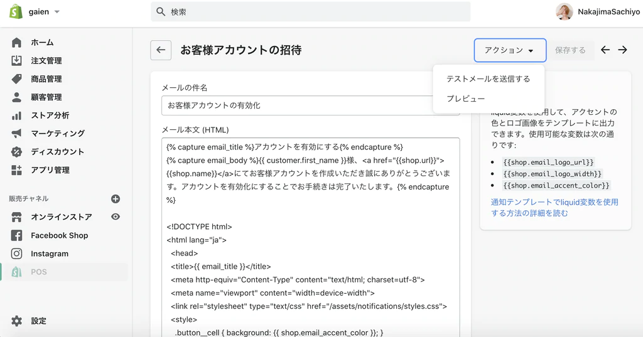Screen dimensions: 643x337
Task: Follow the liquid変数 documentation link
Action: tap(554, 208)
